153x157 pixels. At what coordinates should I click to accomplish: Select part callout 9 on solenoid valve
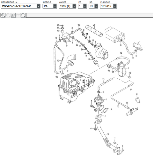[128, 68]
